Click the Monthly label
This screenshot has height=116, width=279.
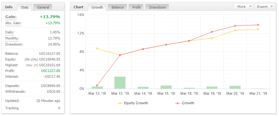[12, 38]
